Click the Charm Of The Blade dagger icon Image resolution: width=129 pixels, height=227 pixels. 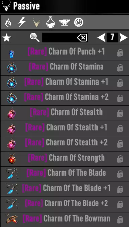click(x=12, y=173)
